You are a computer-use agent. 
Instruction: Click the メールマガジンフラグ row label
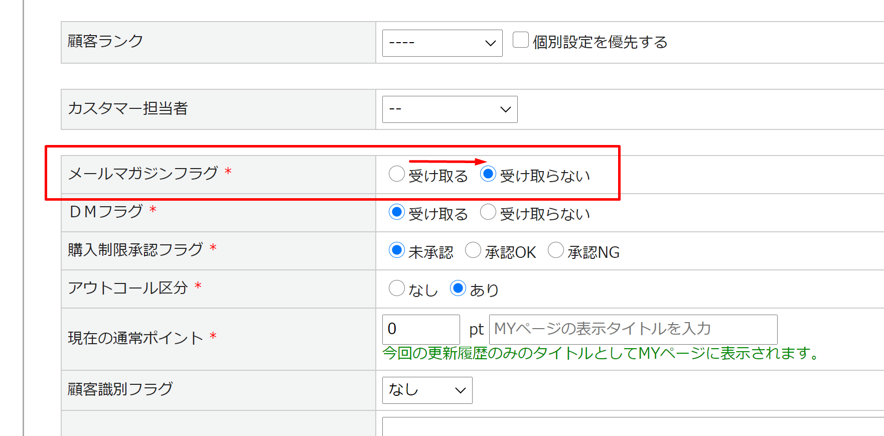(143, 174)
